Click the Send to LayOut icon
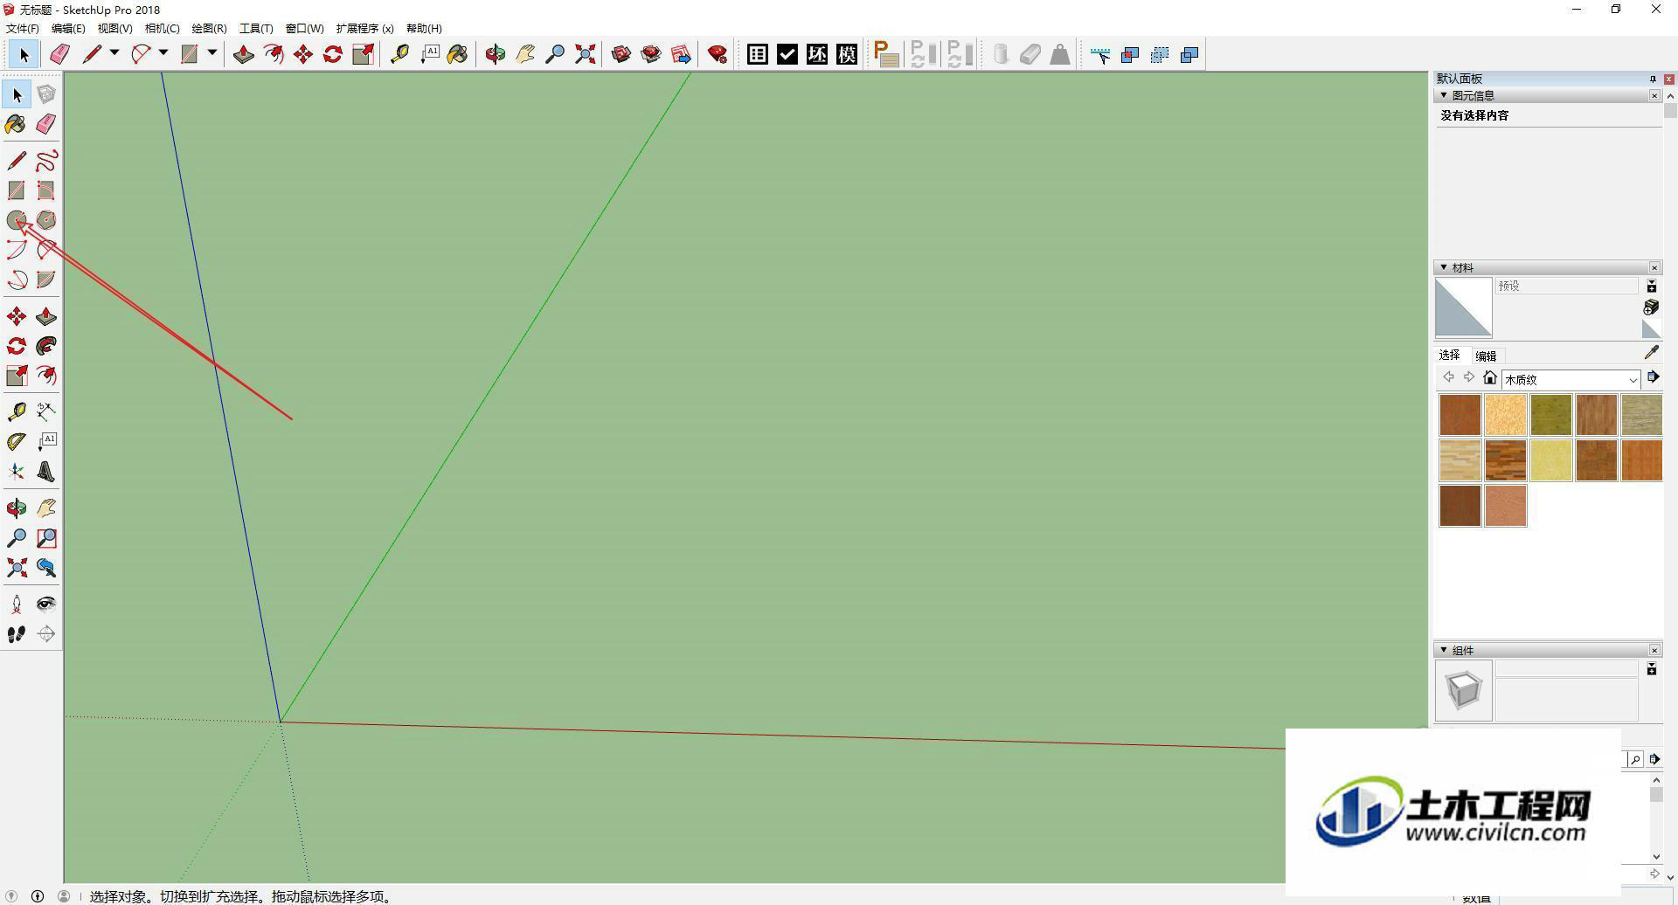This screenshot has width=1678, height=905. [x=681, y=54]
